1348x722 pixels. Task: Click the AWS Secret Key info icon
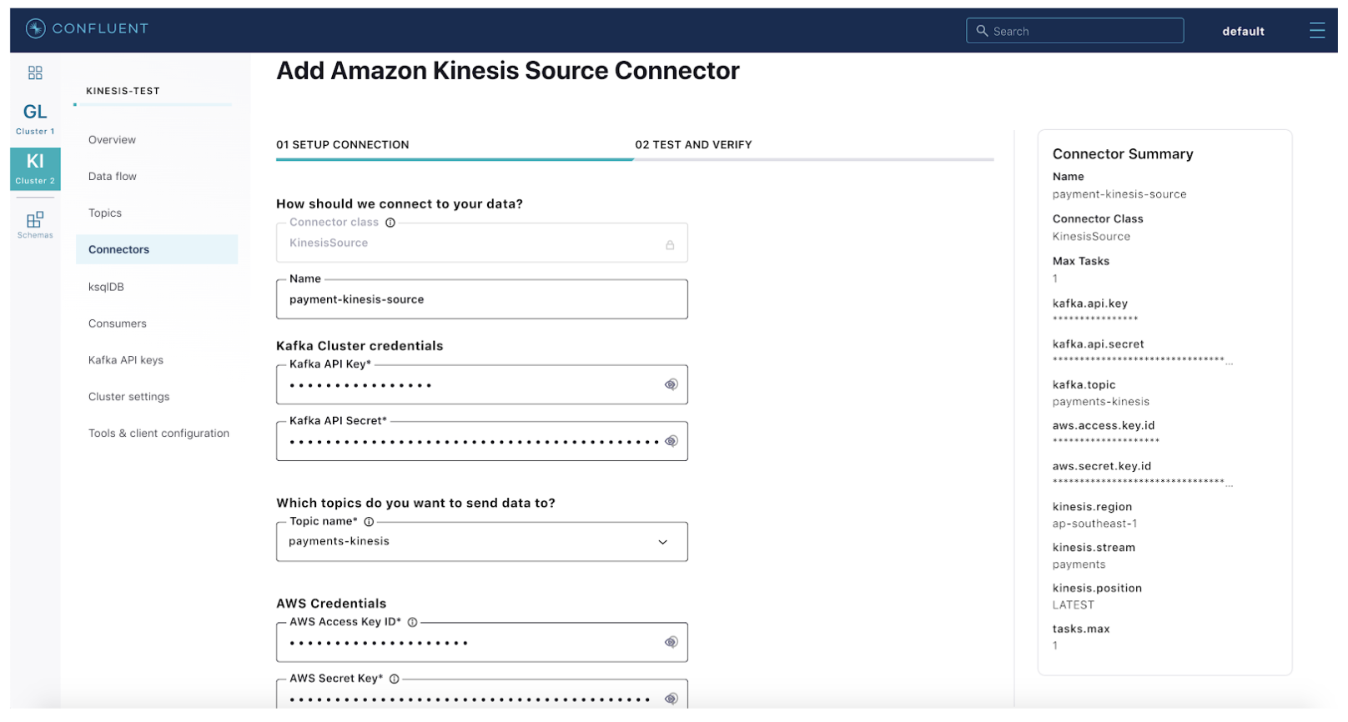395,679
